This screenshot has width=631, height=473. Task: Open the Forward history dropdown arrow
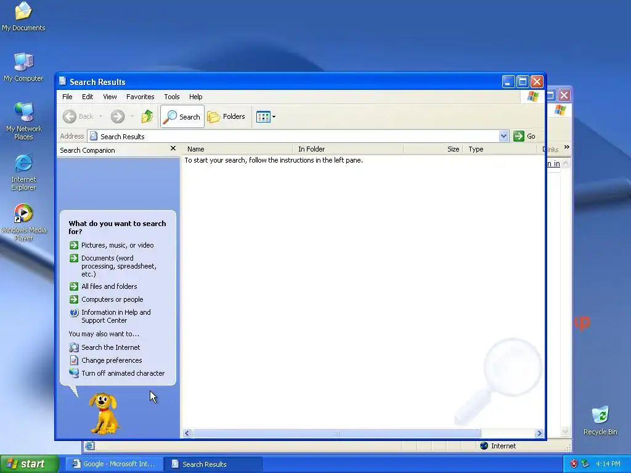point(132,116)
